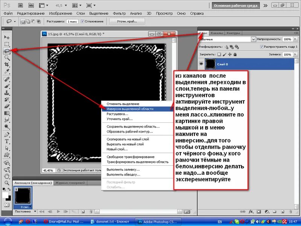Select animation frame 1 thumbnail

coord(23,196)
